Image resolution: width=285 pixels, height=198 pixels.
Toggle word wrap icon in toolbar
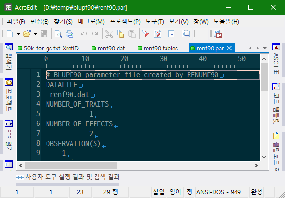(171, 34)
